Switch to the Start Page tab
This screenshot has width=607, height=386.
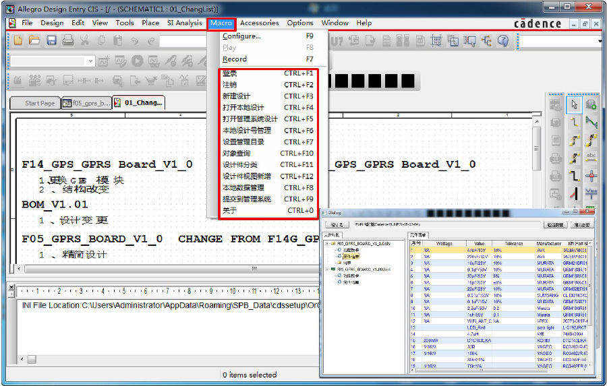point(35,103)
